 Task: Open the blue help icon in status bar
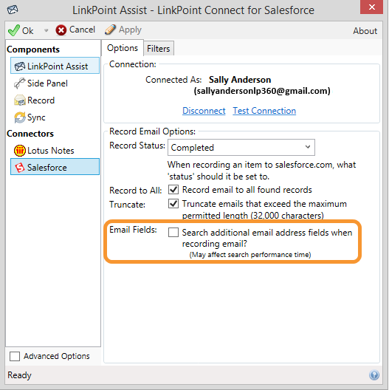point(374,374)
